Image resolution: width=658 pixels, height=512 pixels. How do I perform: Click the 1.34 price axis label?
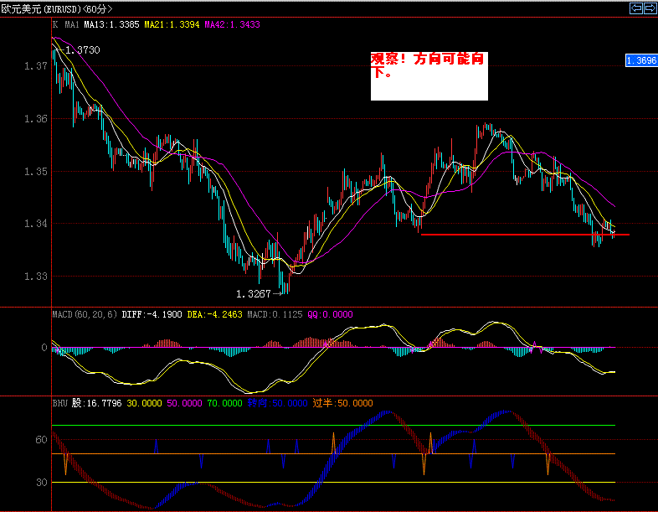(36, 224)
